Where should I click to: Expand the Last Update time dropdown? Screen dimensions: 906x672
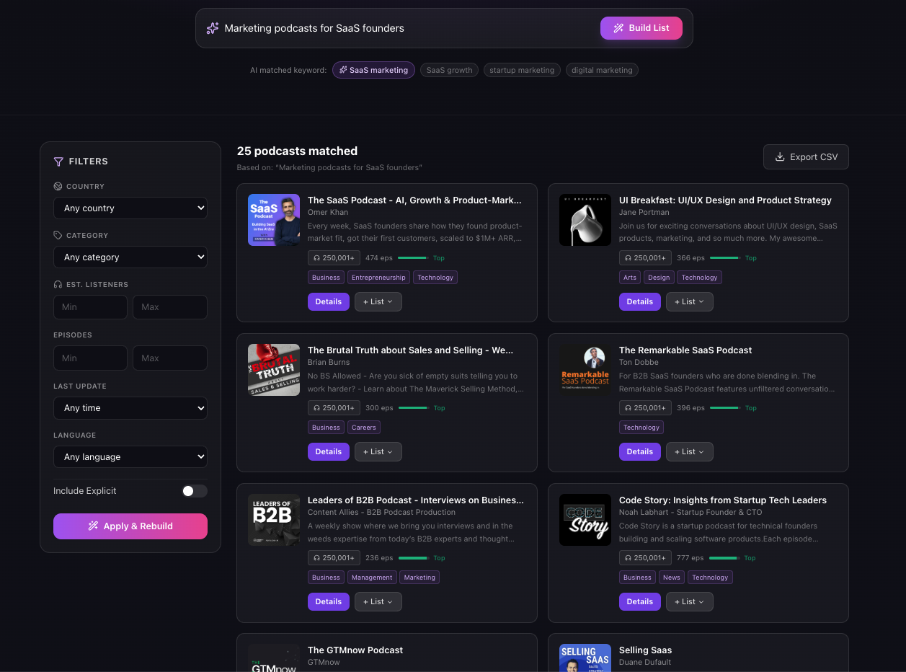pos(130,408)
